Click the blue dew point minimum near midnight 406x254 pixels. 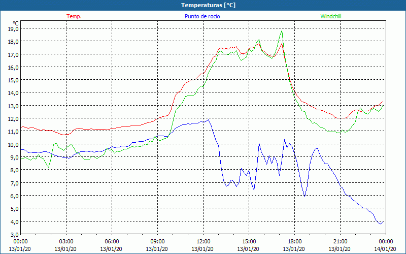point(381,224)
